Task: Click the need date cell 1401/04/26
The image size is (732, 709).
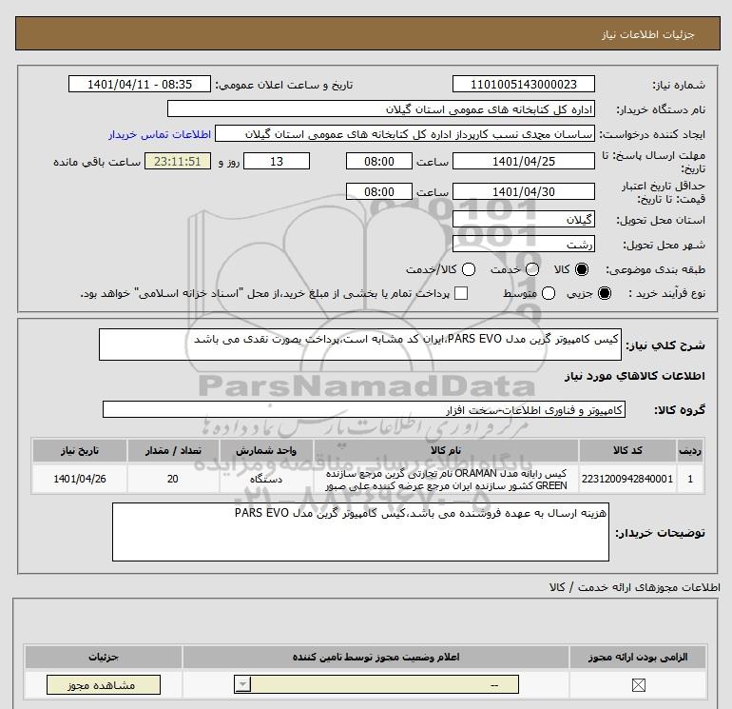Action: (79, 479)
